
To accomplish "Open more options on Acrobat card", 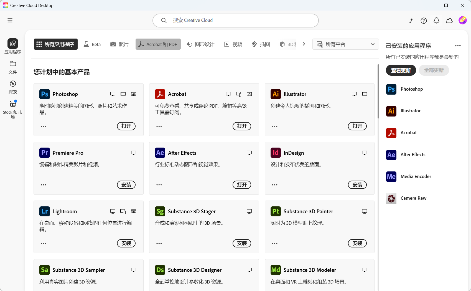I will (159, 126).
